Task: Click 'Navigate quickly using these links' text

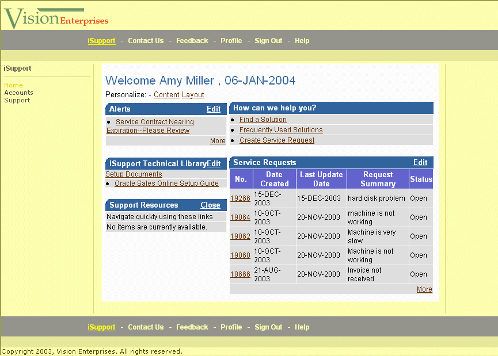Action: [x=159, y=217]
